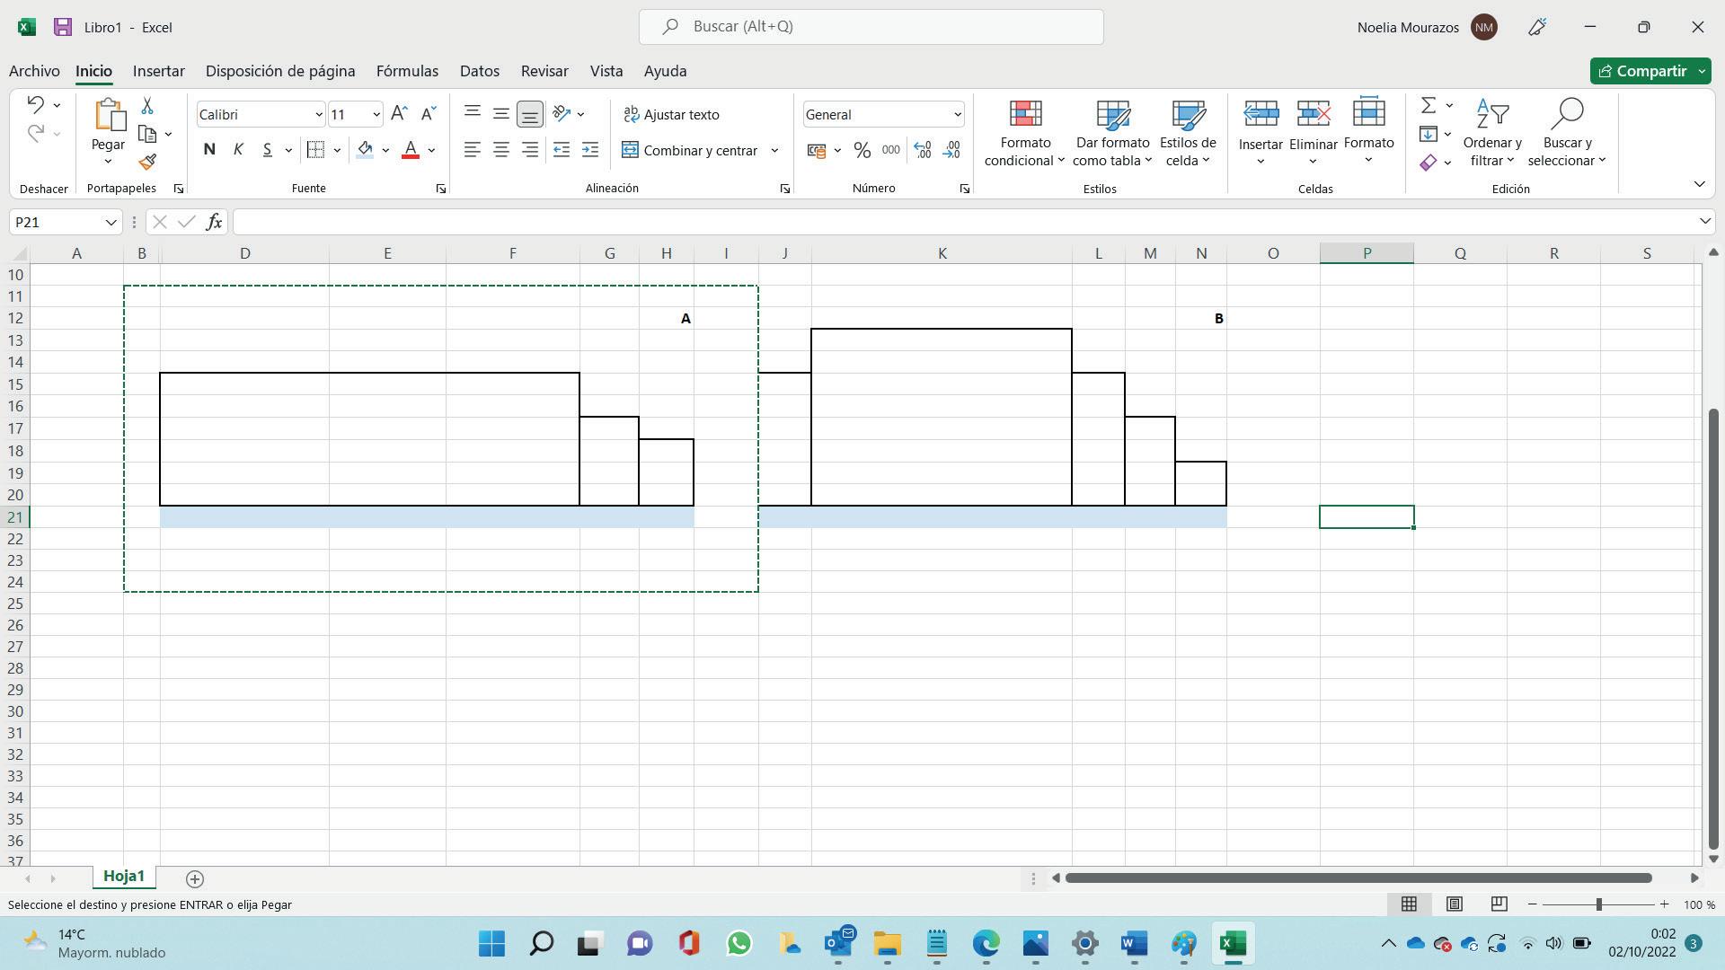The image size is (1725, 970).
Task: Increase font size with the larger A icon
Action: (x=399, y=113)
